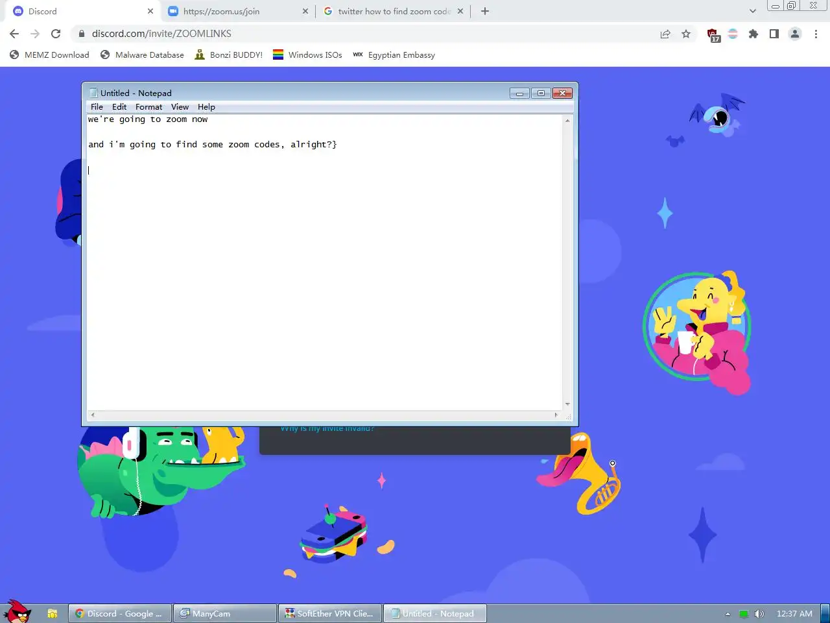This screenshot has width=830, height=623.
Task: Click the striped flag extension icon
Action: click(x=733, y=34)
